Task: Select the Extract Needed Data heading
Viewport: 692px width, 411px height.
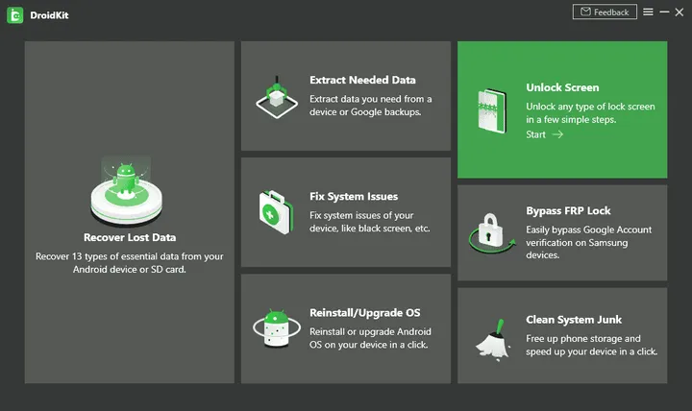Action: pyautogui.click(x=362, y=80)
